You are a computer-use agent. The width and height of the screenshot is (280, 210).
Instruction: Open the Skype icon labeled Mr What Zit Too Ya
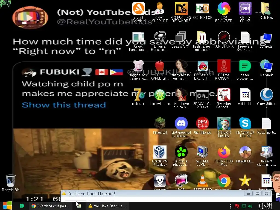click(x=245, y=127)
